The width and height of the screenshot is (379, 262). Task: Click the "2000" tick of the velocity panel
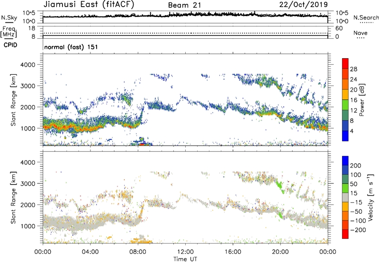[27, 205]
